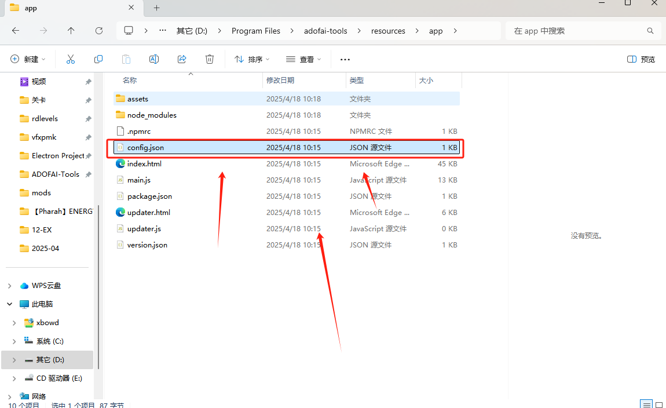Image resolution: width=666 pixels, height=408 pixels.
Task: Click the PC monitor icon in address bar
Action: [x=128, y=31]
